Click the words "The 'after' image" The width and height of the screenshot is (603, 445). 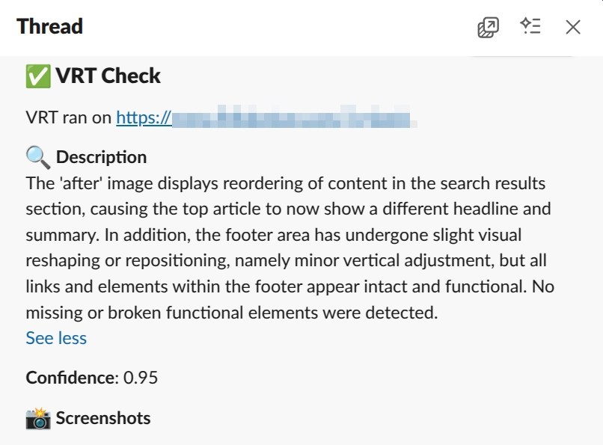(x=82, y=183)
